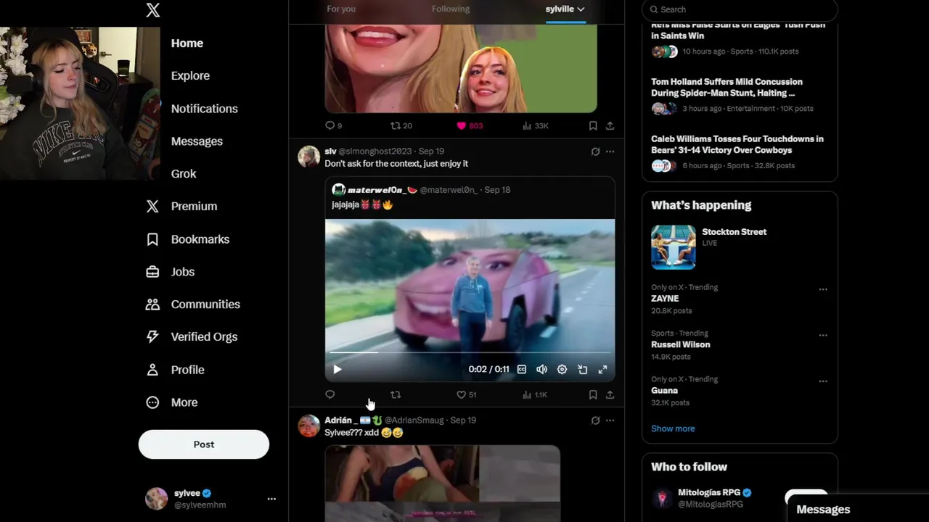The height and width of the screenshot is (522, 929).
Task: Switch to the For you tab
Action: (x=341, y=9)
